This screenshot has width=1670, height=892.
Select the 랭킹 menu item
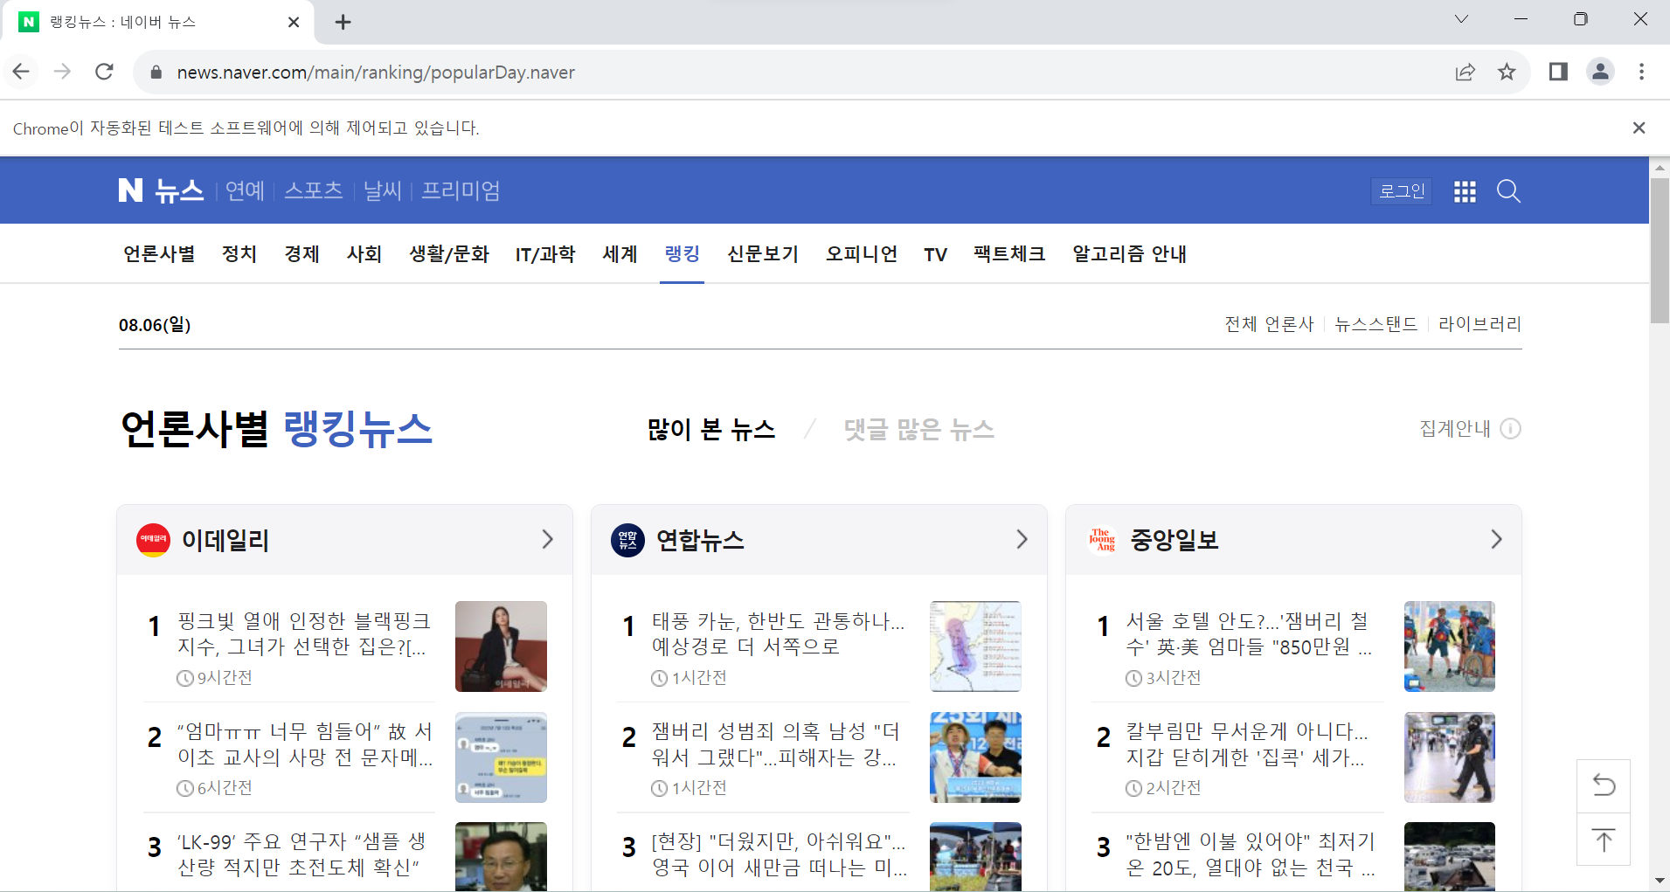(x=682, y=254)
